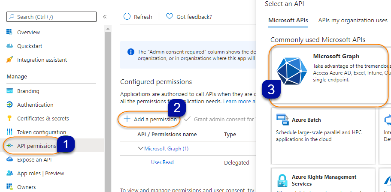Click the Azure Batch icon
Screen dimensions: 391x192
pyautogui.click(x=282, y=120)
